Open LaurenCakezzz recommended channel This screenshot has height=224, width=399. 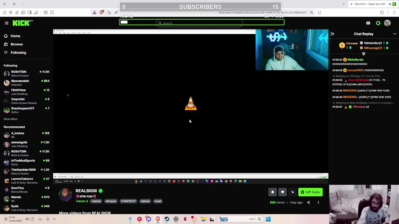pos(26,181)
